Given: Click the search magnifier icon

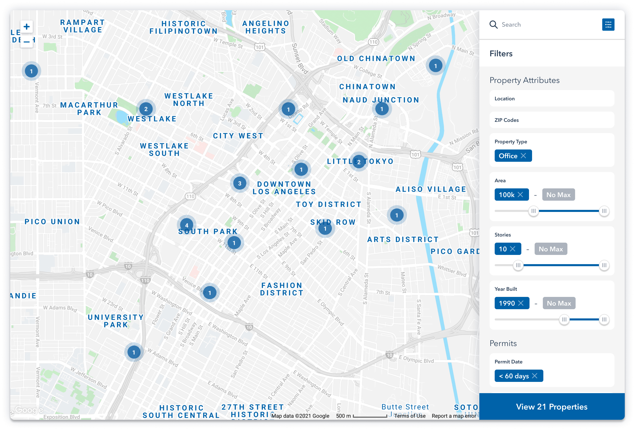Looking at the screenshot, I should coord(493,25).
